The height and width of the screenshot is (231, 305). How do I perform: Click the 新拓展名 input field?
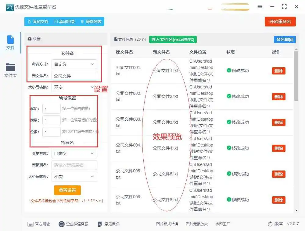point(74,165)
